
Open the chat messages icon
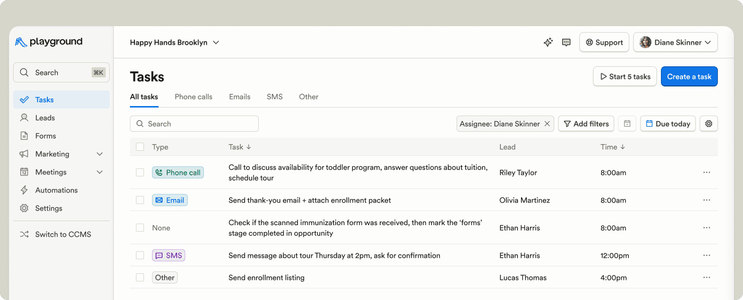(566, 42)
